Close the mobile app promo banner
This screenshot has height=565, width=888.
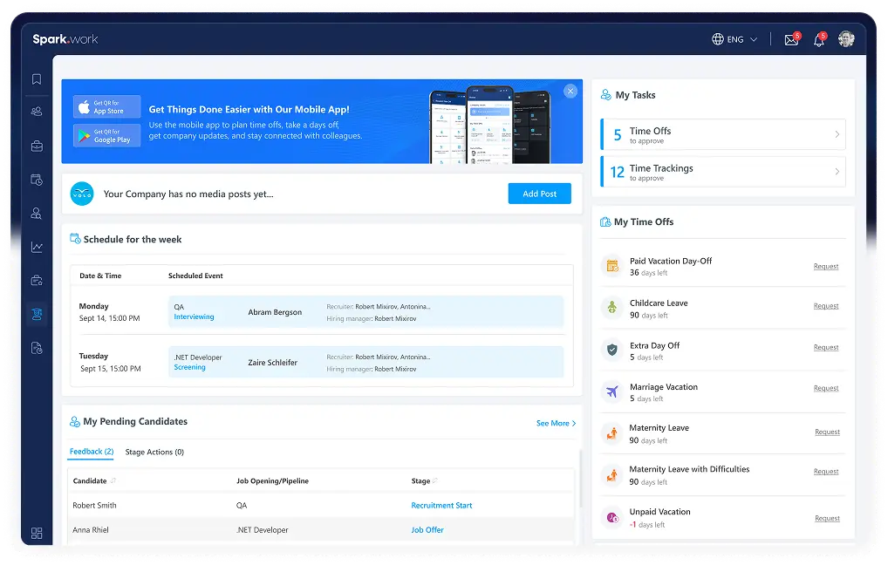pyautogui.click(x=570, y=91)
